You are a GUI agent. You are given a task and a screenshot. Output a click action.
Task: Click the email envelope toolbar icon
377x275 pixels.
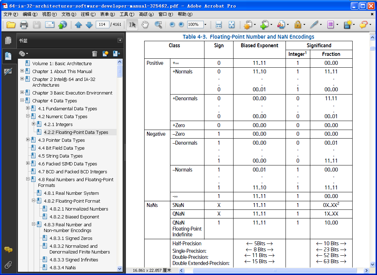[50, 24]
